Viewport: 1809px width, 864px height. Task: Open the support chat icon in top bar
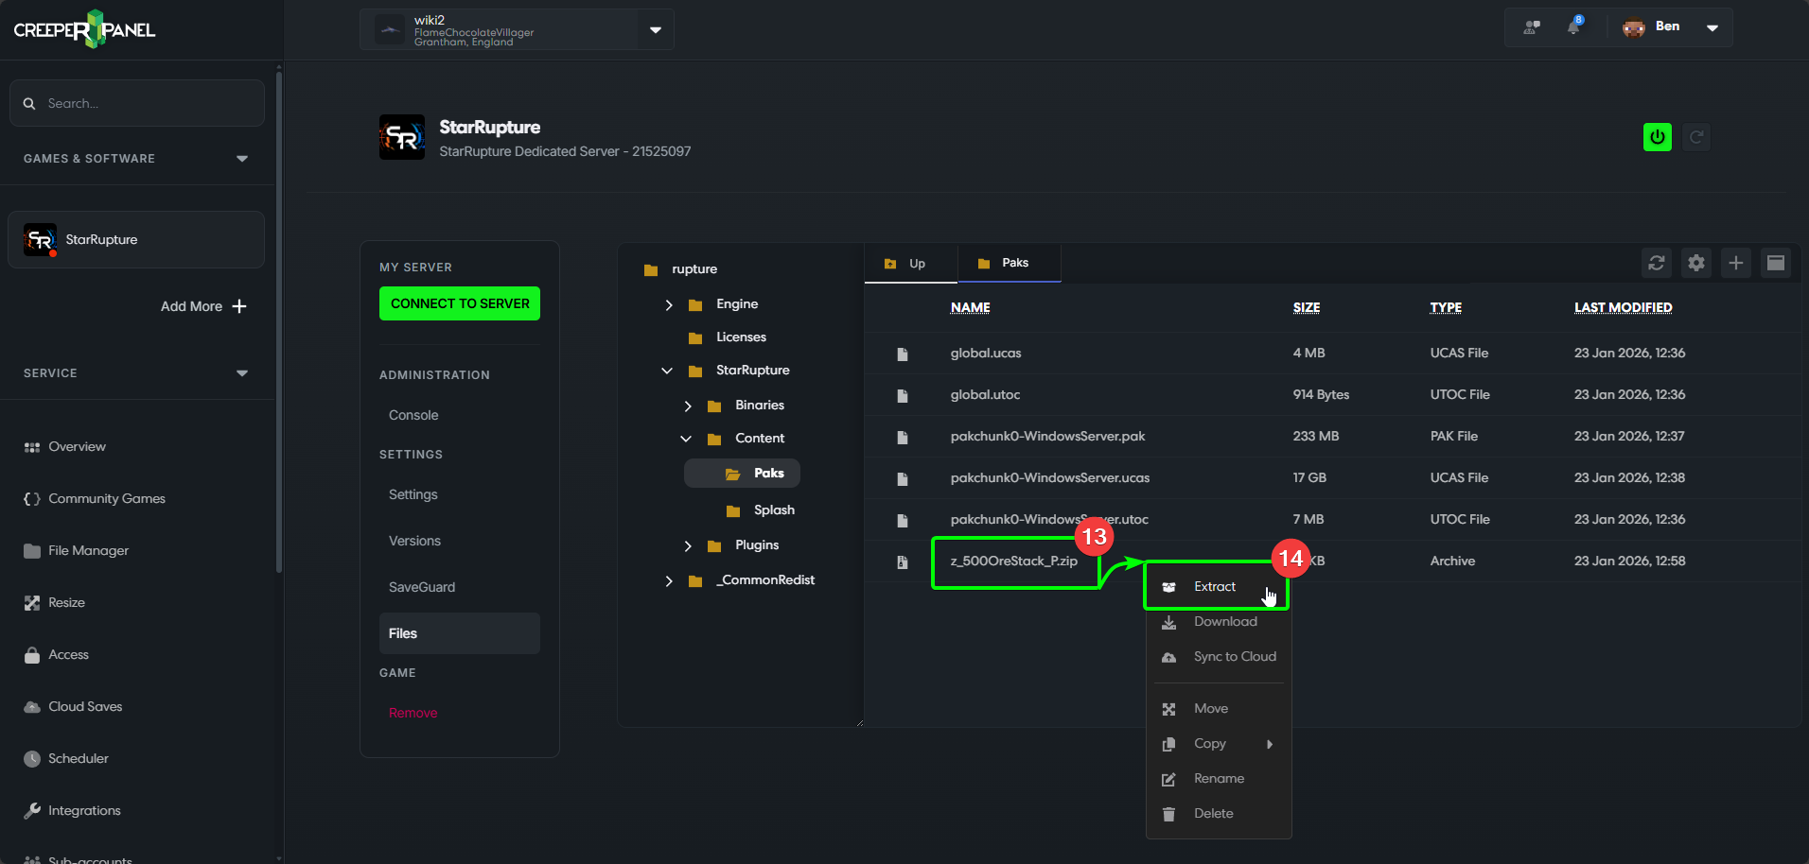pos(1530,26)
